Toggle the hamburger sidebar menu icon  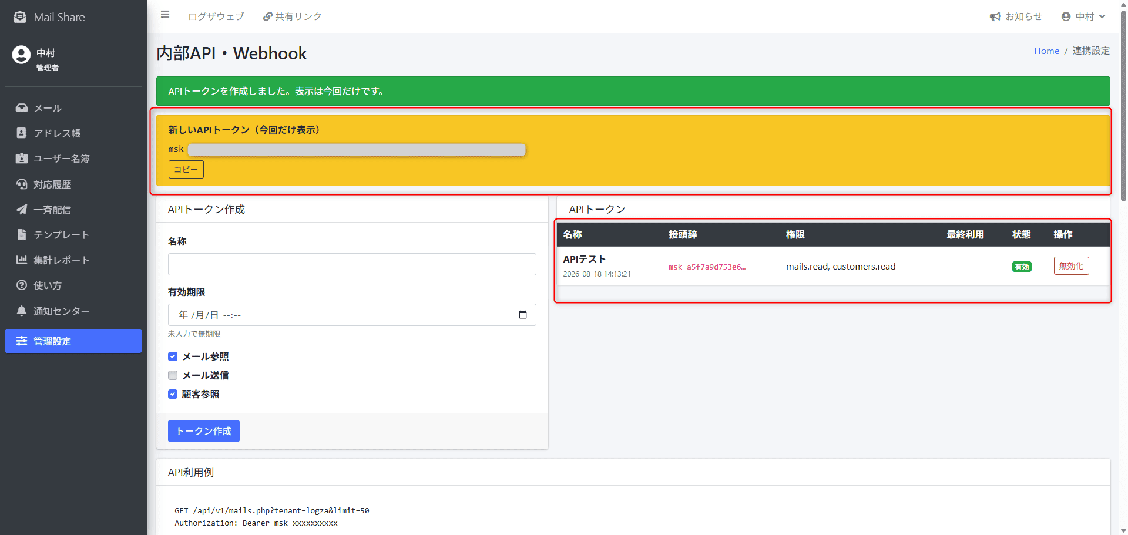pyautogui.click(x=165, y=15)
